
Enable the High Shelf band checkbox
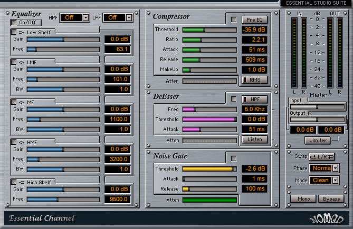(x=14, y=182)
